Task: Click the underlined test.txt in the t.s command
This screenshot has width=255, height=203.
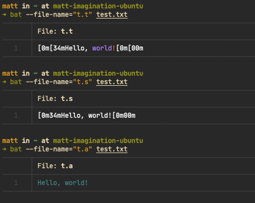Action: (x=112, y=82)
